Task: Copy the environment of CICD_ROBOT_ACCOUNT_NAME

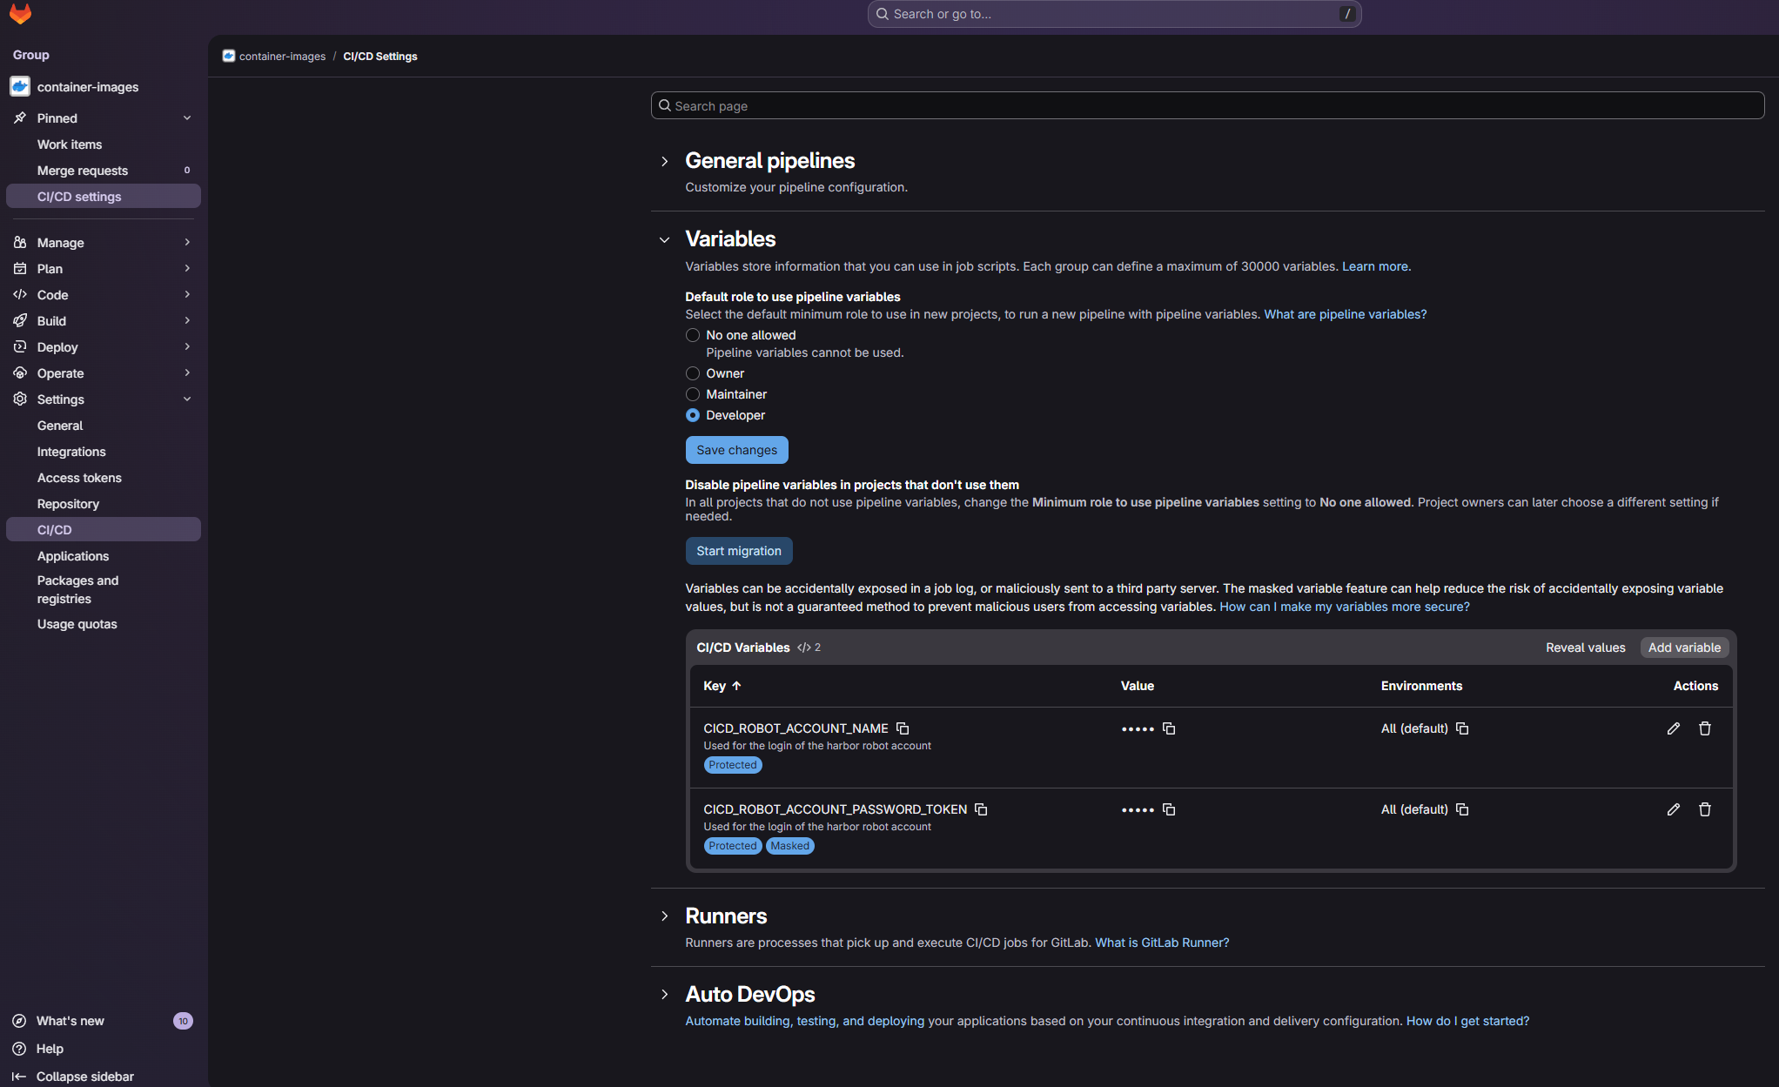Action: pos(1462,728)
